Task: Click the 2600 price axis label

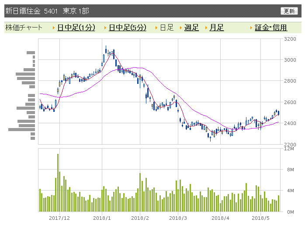Action: pos(290,102)
